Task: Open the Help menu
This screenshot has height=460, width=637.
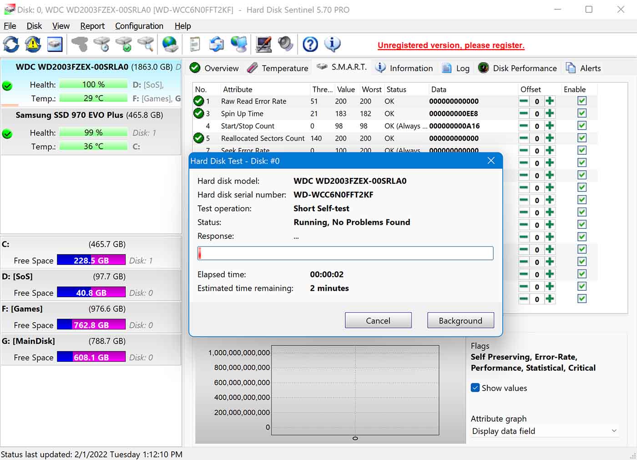Action: [x=183, y=26]
